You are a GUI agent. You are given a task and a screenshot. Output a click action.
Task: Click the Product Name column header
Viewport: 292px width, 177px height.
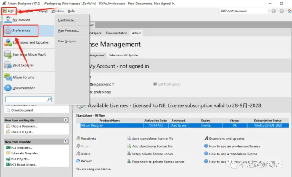pos(110,121)
